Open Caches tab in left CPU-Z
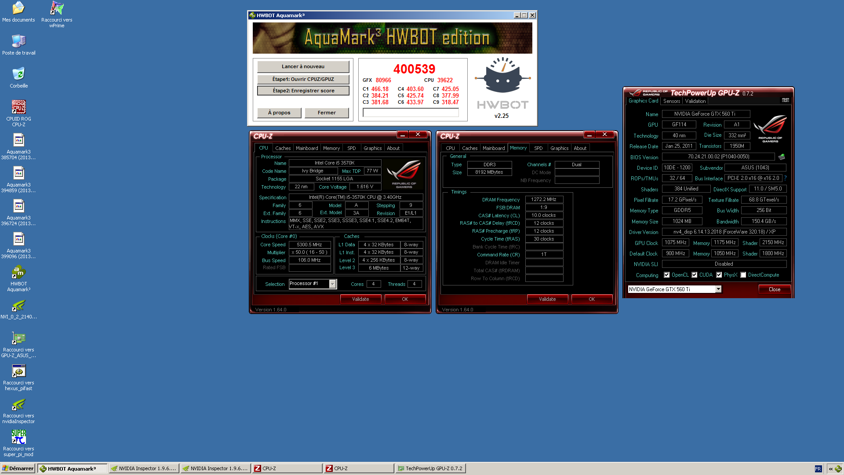The image size is (844, 475). pyautogui.click(x=283, y=148)
